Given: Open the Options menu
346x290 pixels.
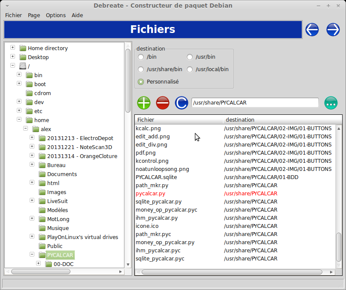Looking at the screenshot, I should tap(56, 15).
